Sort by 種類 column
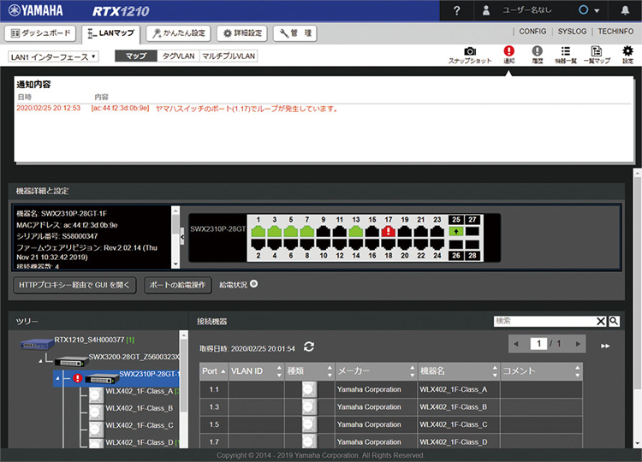Viewport: 642px width, 462px height. (x=310, y=371)
